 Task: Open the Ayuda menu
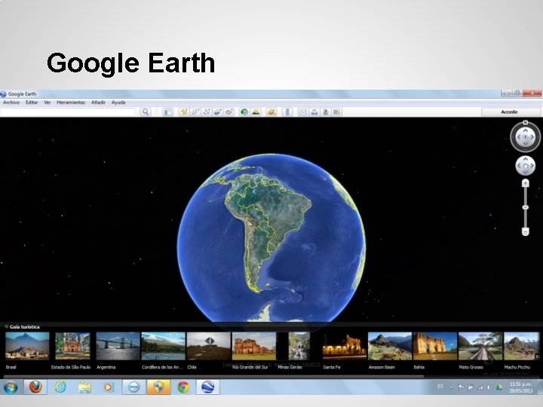click(118, 103)
